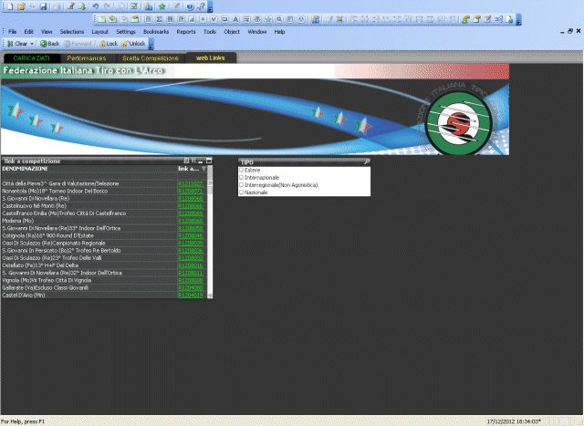Open the Object menu
This screenshot has width=584, height=426.
pos(232,32)
